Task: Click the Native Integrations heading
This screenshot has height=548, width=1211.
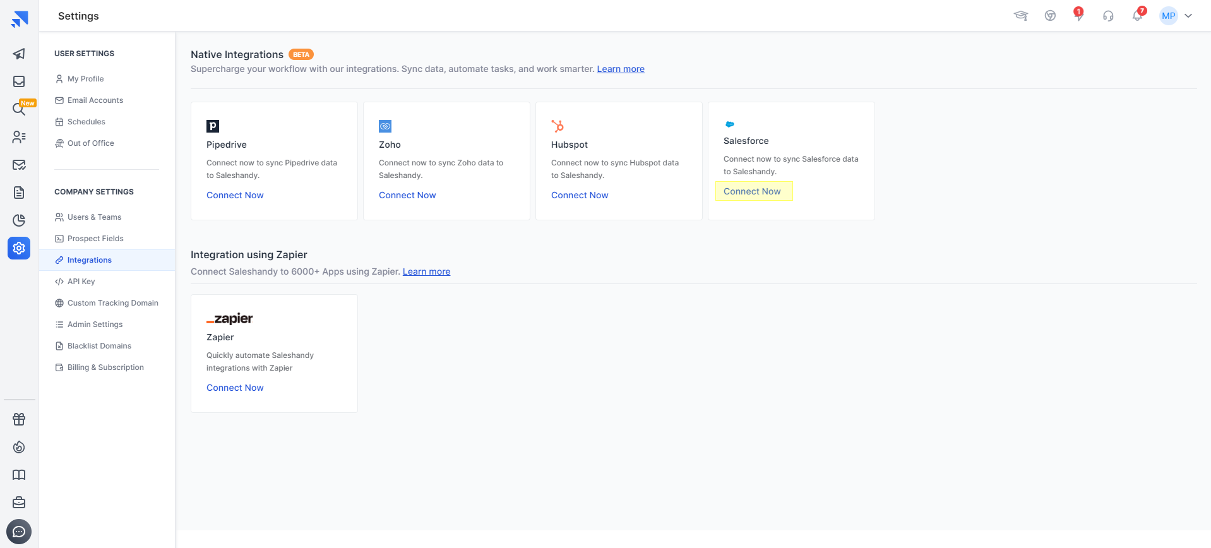Action: (x=237, y=55)
